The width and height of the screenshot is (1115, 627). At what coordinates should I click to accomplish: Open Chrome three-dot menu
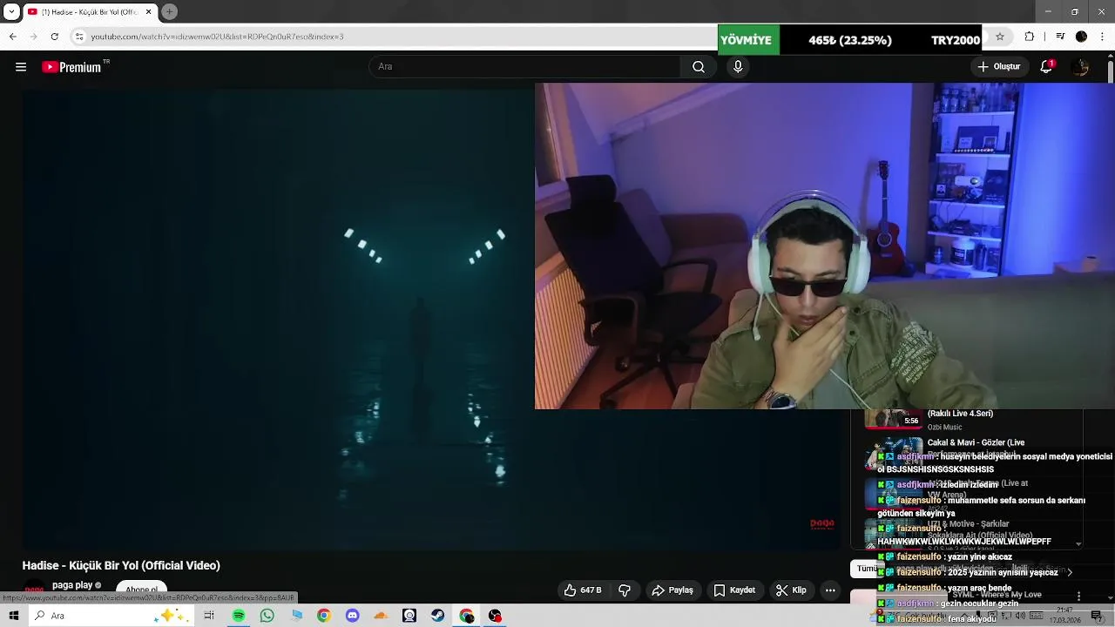coord(1102,37)
